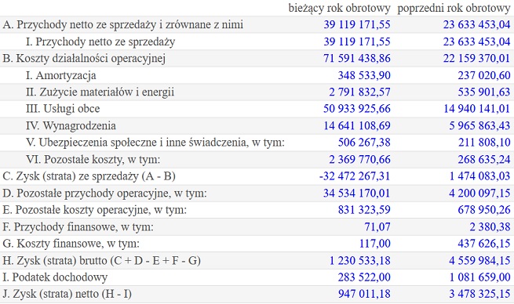Click row label 'I. Przychody netto ze sprzedaży'
The image size is (514, 304).
click(x=100, y=42)
